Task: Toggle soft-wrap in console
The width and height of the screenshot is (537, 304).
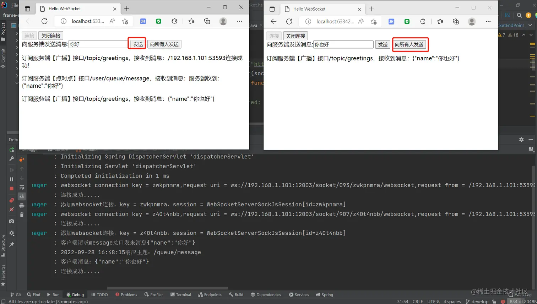Action: point(22,187)
